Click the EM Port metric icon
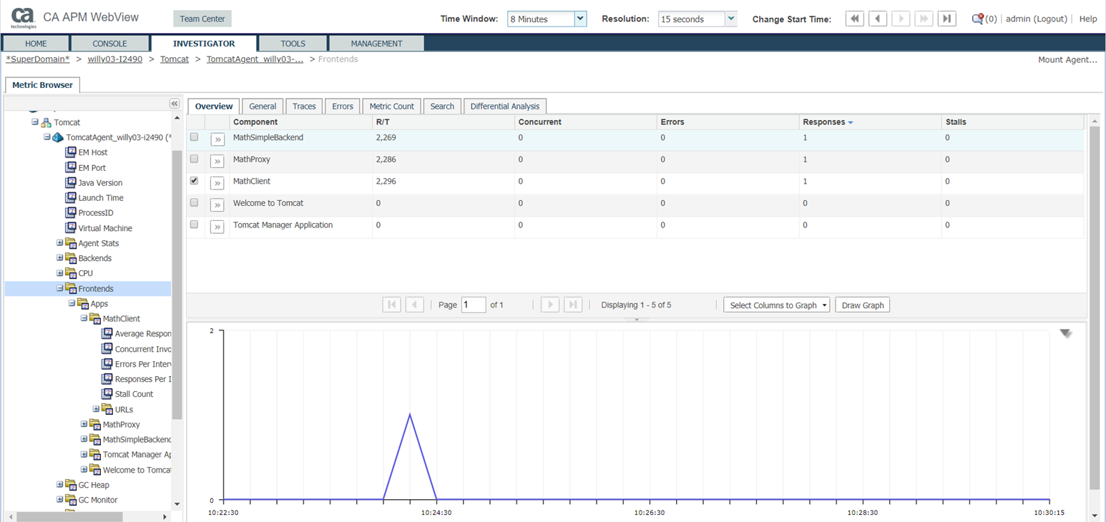1106x522 pixels. (x=70, y=167)
